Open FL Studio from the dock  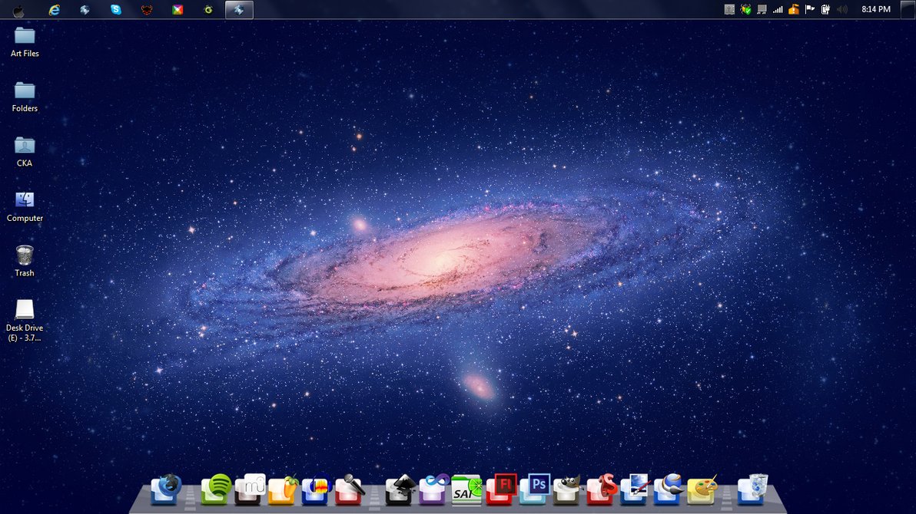click(x=283, y=489)
